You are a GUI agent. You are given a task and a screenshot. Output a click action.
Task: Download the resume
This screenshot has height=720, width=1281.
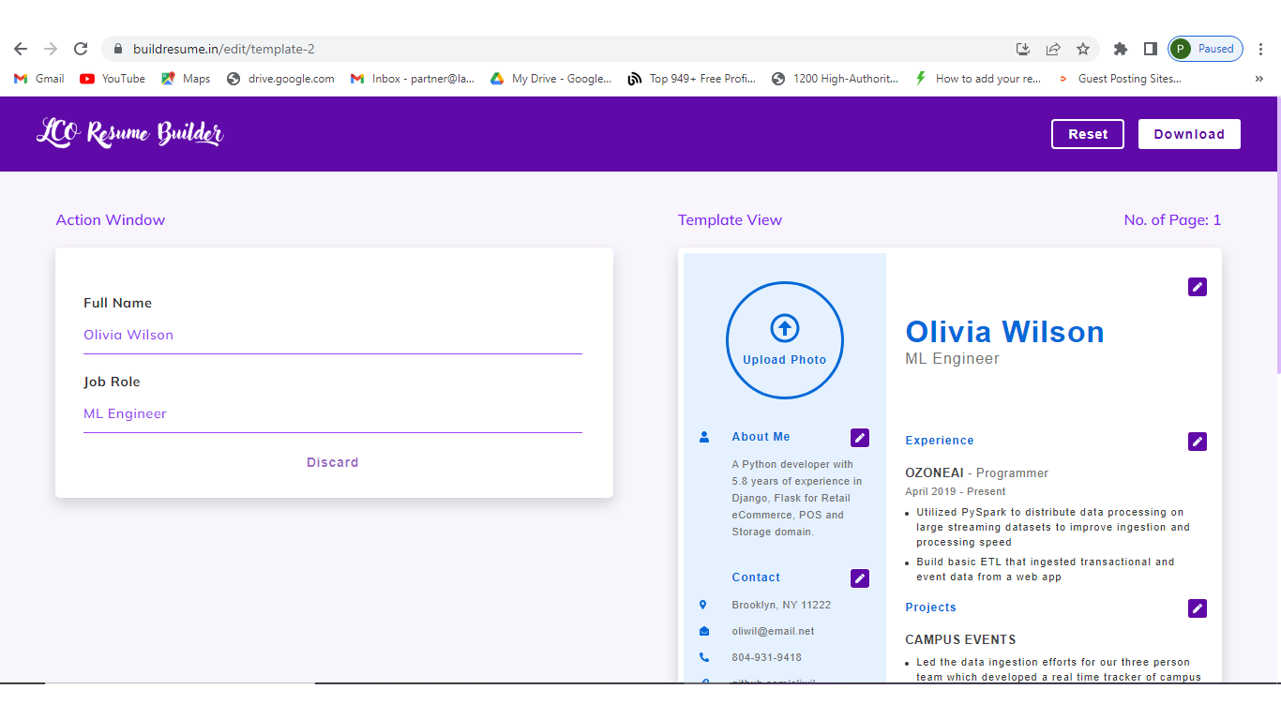(x=1188, y=134)
